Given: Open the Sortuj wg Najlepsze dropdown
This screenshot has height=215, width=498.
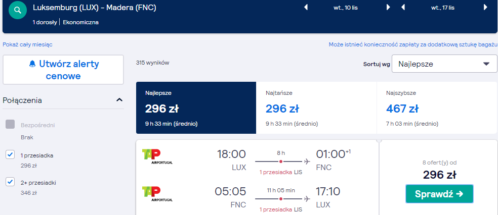Looking at the screenshot, I should (x=444, y=64).
